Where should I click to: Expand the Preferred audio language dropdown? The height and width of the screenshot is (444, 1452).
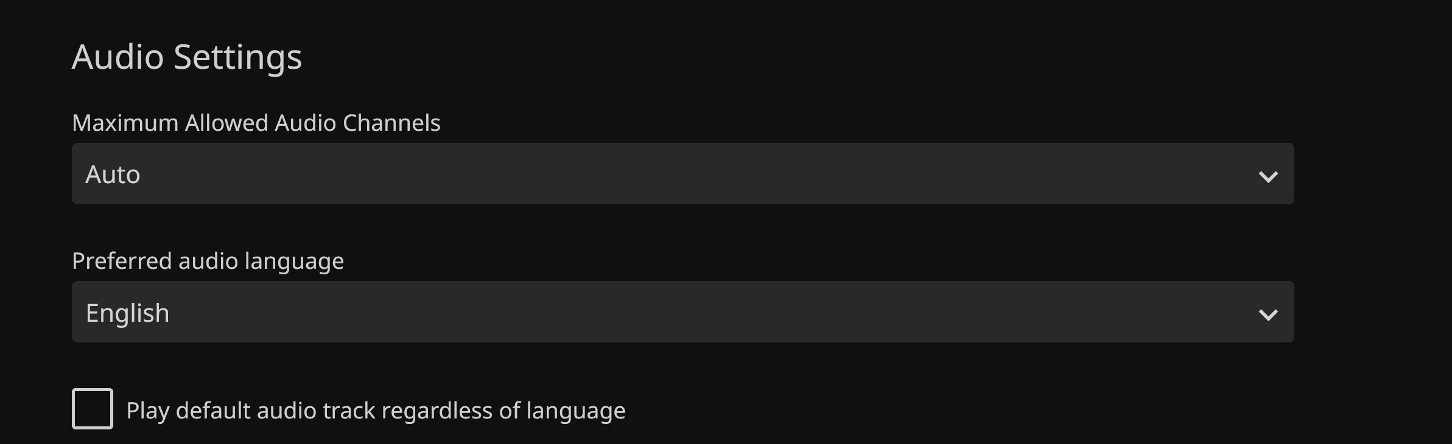pyautogui.click(x=682, y=312)
